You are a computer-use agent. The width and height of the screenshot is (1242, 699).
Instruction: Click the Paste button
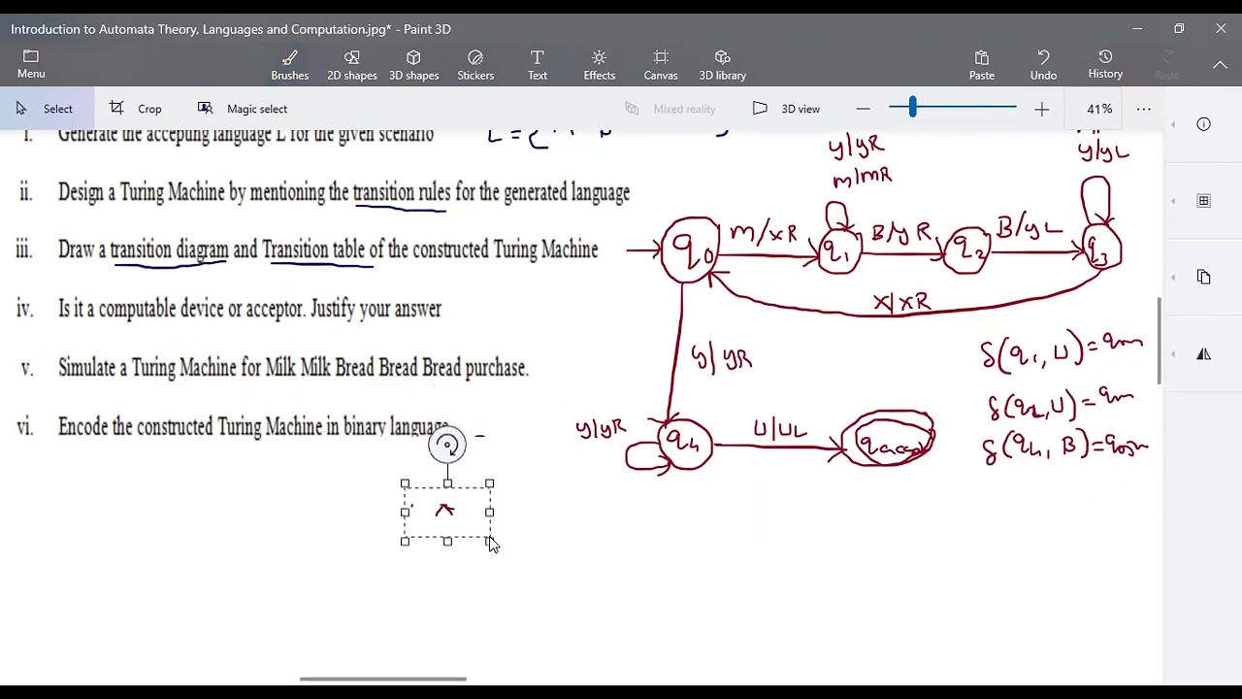point(981,65)
